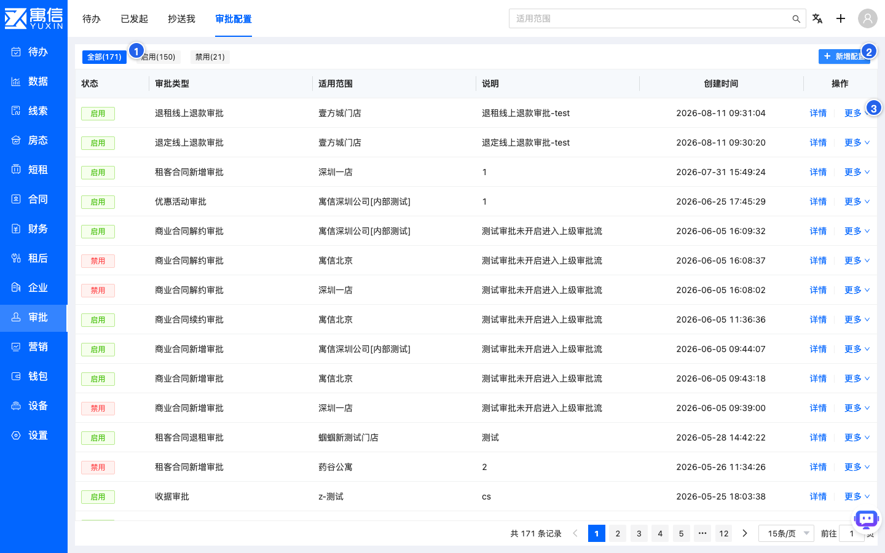
Task: Click the 禁用 status tag for 寓信北京 row
Action: 98,261
